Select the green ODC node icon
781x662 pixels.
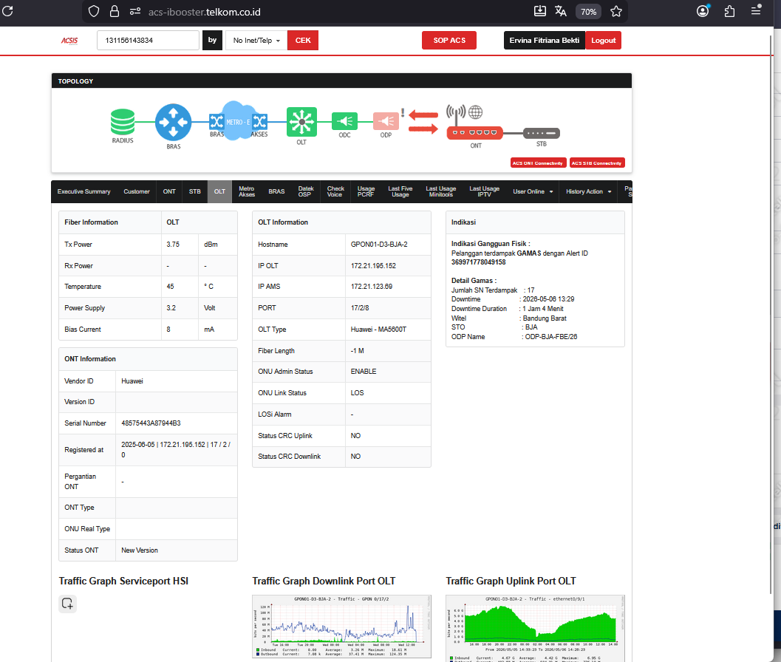344,121
